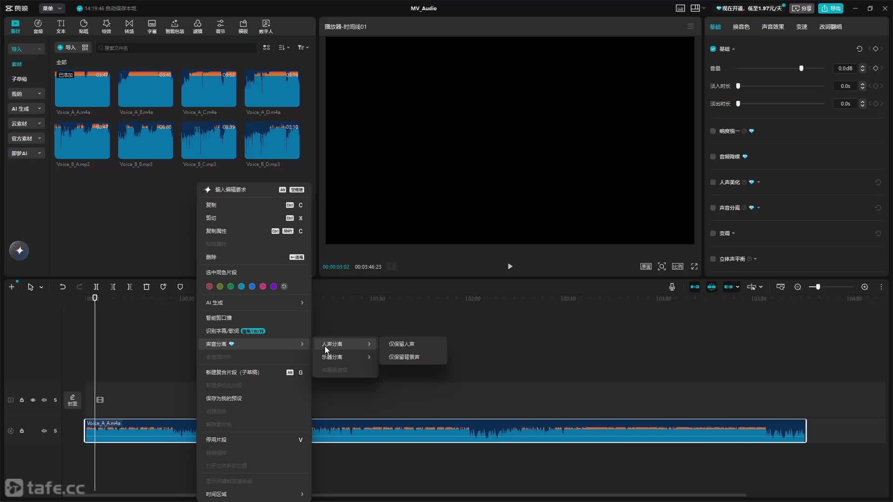This screenshot has width=893, height=502.
Task: Click the microphone record voiceover icon
Action: pos(672,287)
